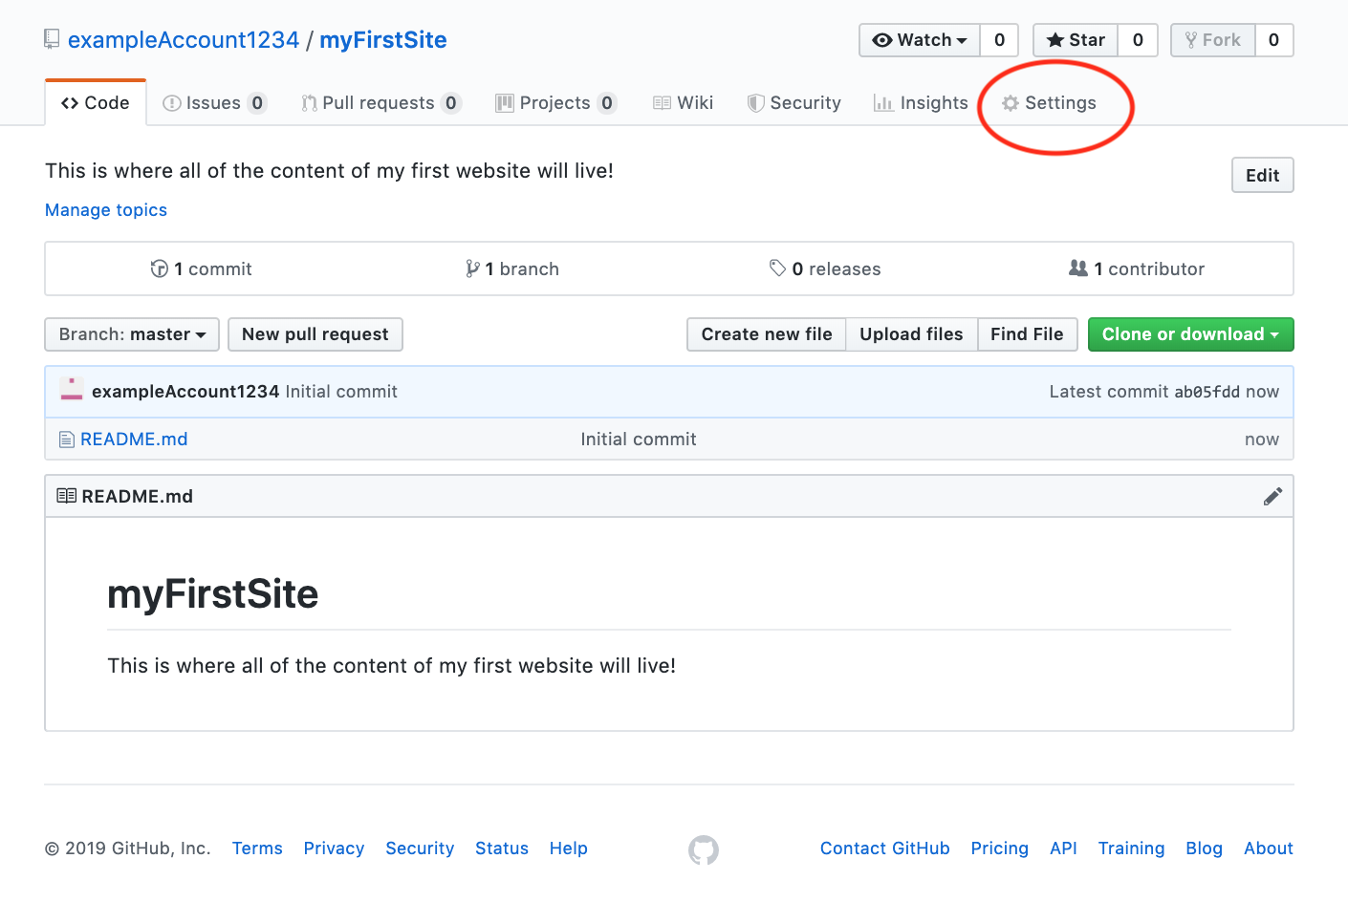
Task: Open the circled Settings gear icon
Action: (1010, 102)
